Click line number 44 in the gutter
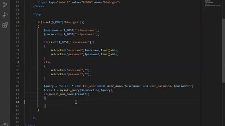Viewport: 225px width, 126px height. 17,102
